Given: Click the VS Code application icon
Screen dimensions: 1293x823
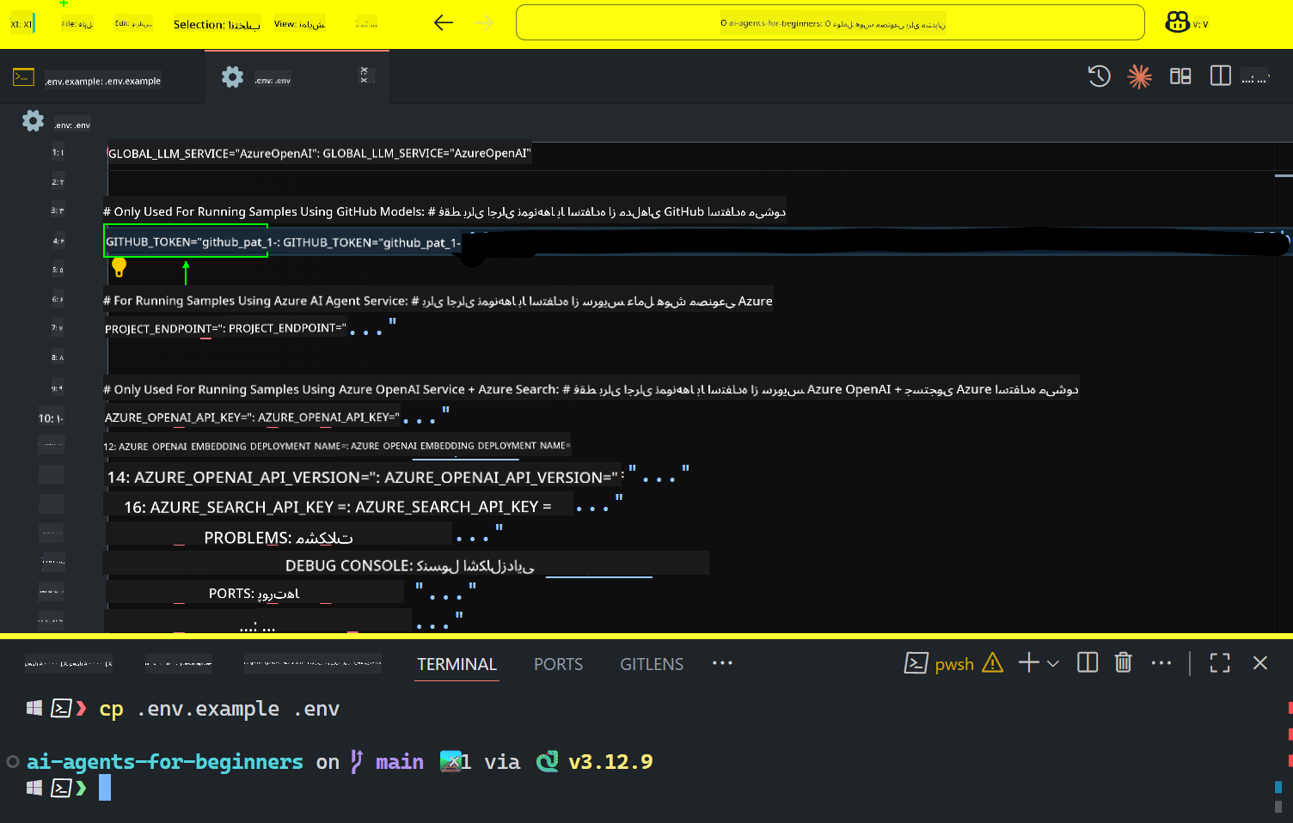Looking at the screenshot, I should click(22, 24).
